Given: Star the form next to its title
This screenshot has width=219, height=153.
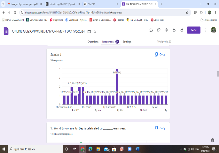Looking at the screenshot, I should 95,31.
